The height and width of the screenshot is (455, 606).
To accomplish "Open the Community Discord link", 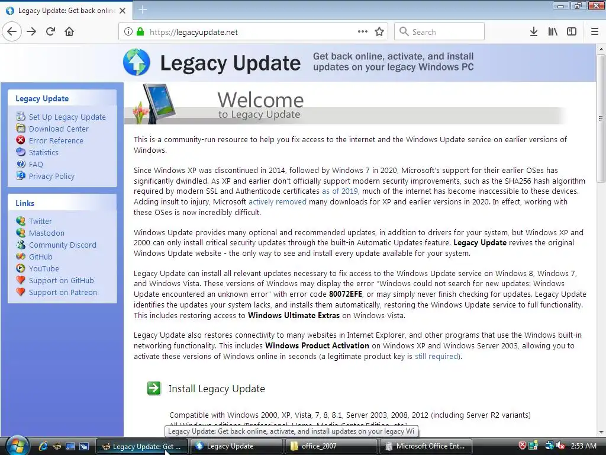I will (63, 245).
